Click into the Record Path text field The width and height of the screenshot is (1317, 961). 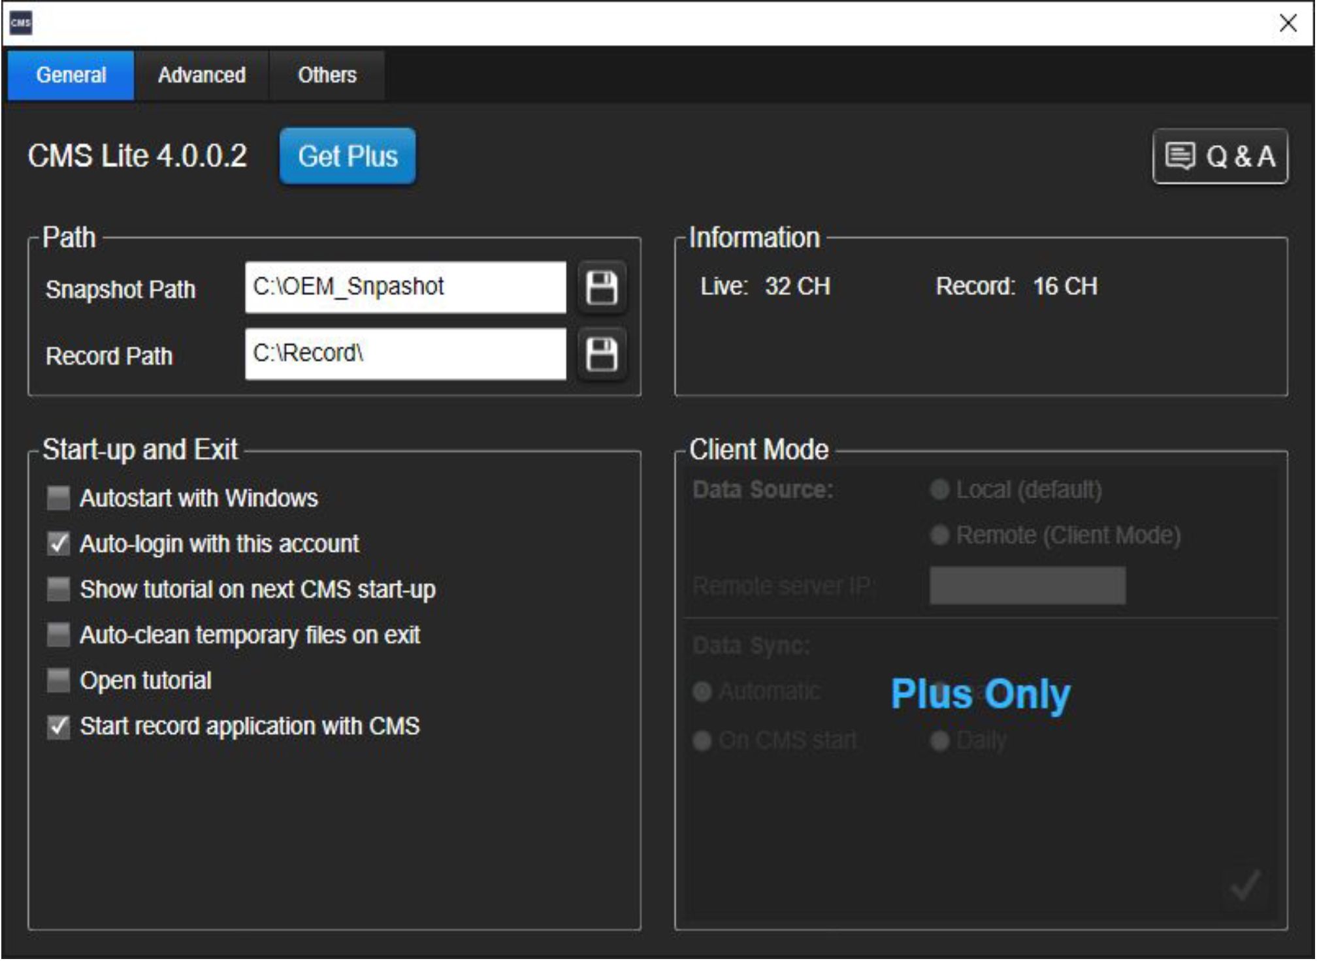click(x=405, y=354)
